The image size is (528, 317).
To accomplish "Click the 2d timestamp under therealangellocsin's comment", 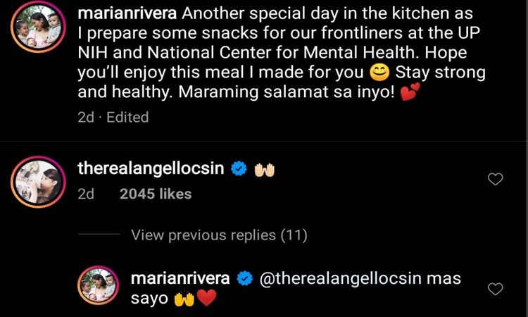I will (x=85, y=194).
